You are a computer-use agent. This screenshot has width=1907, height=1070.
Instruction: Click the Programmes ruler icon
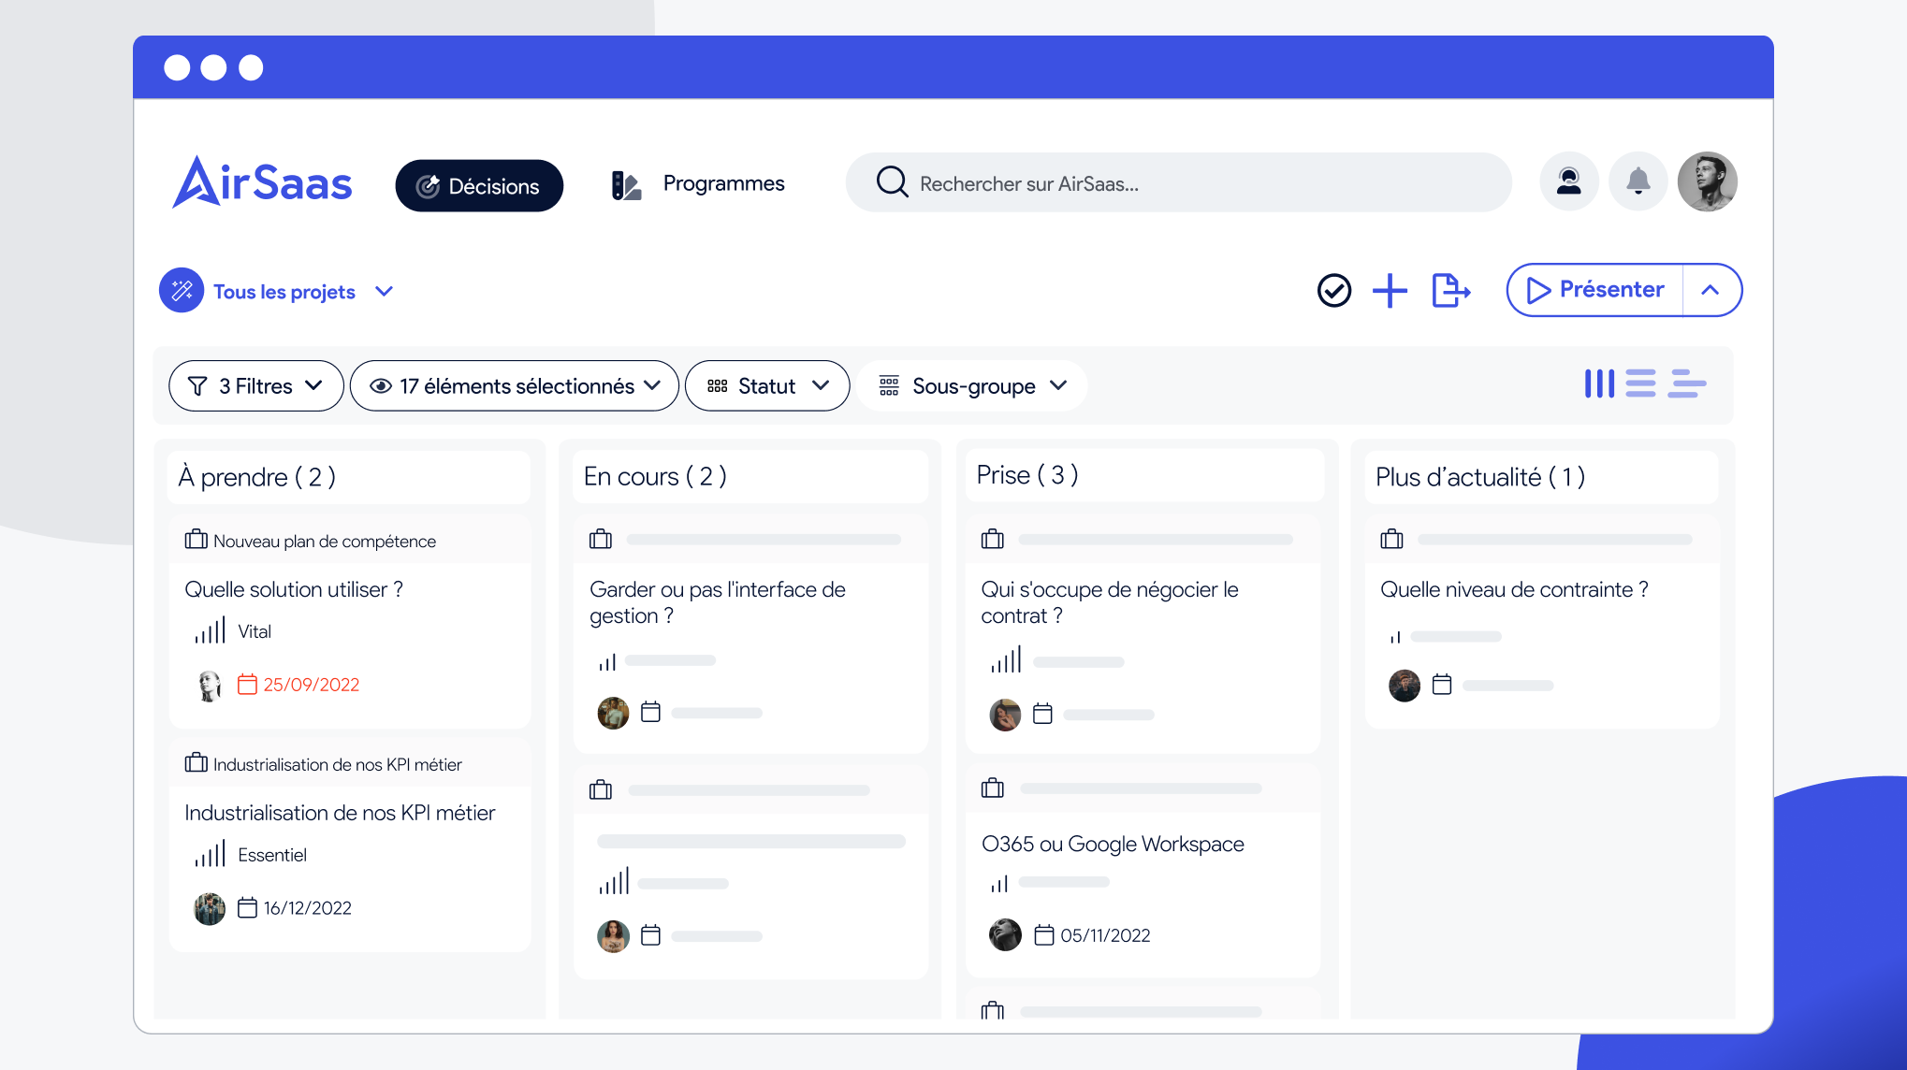coord(626,185)
